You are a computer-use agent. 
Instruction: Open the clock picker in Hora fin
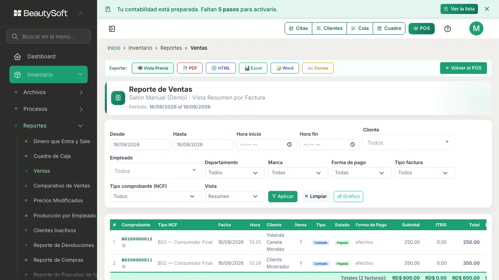point(352,145)
